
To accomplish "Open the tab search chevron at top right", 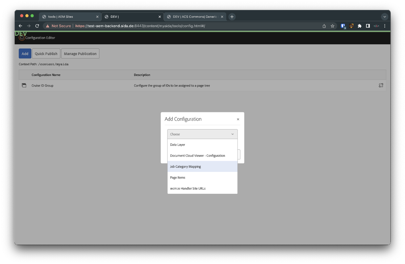I will pos(385,16).
